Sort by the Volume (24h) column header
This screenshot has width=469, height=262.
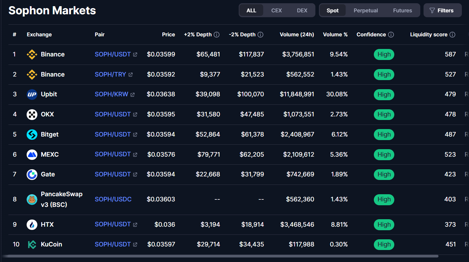coord(297,34)
